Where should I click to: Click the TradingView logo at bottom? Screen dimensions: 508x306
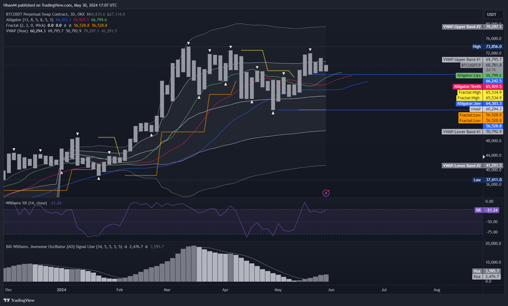point(19,300)
